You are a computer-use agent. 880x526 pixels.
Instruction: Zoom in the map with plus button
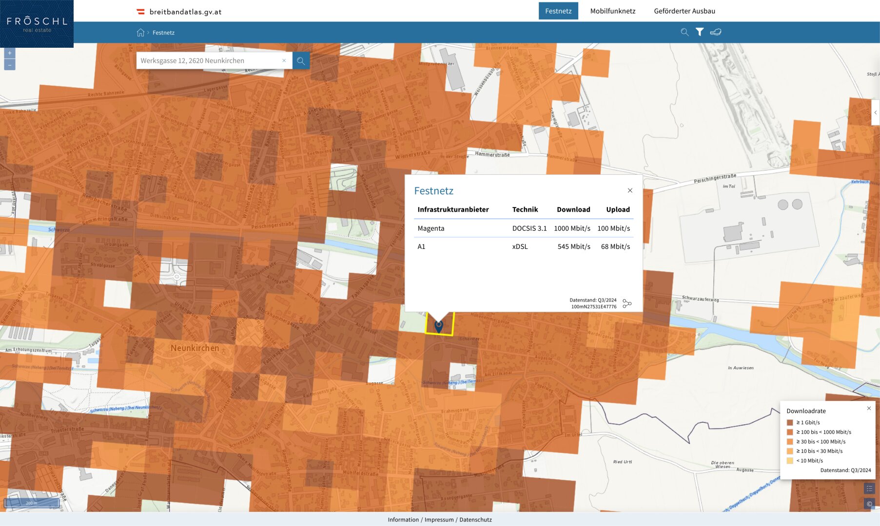[x=9, y=53]
